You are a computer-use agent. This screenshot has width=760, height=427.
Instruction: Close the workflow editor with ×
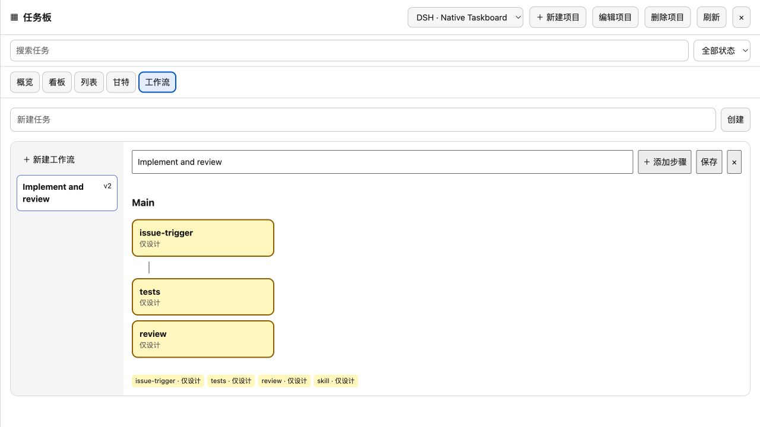click(734, 162)
